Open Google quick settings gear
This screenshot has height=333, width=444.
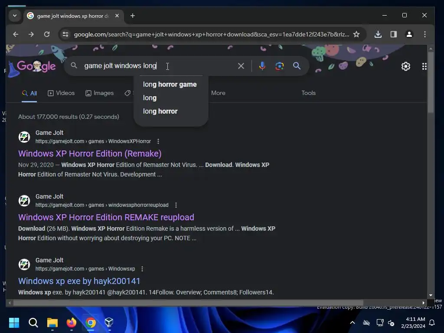[406, 66]
